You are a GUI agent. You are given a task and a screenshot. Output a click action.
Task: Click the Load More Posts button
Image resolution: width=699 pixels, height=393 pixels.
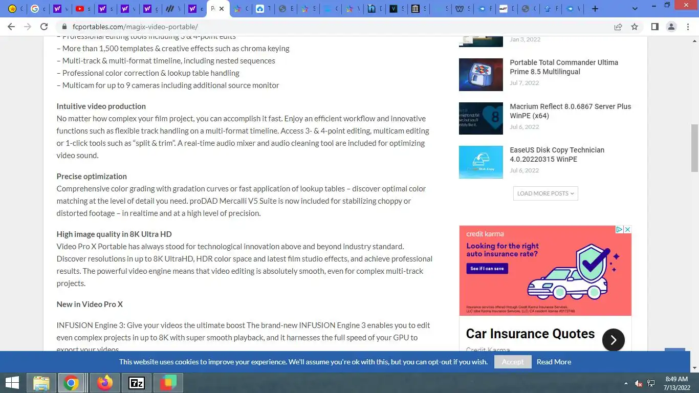(x=545, y=193)
